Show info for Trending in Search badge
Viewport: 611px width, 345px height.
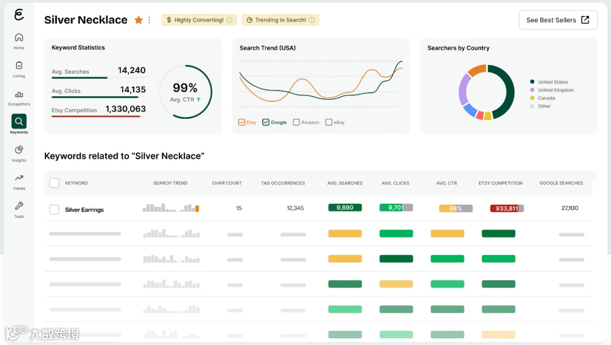pos(312,20)
